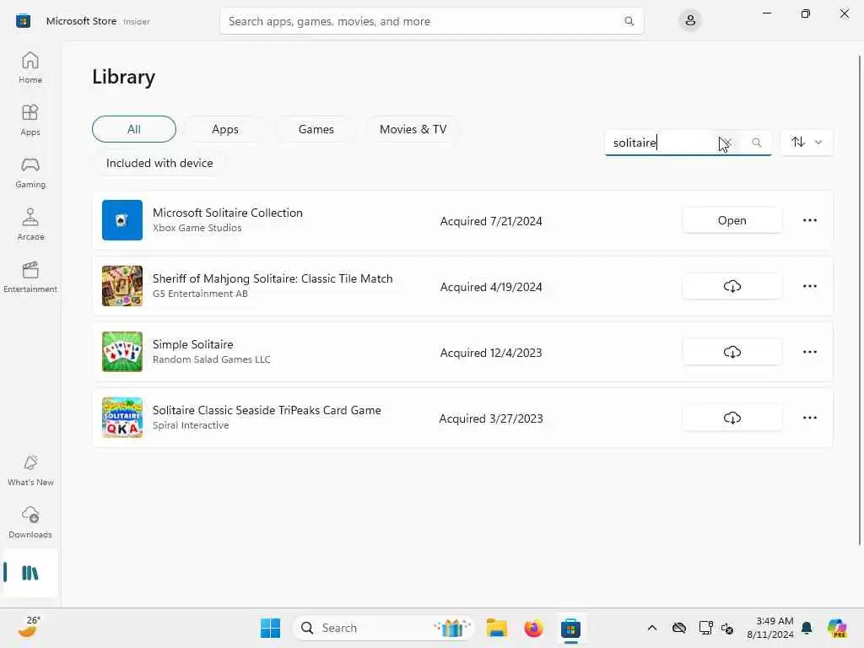The height and width of the screenshot is (648, 864).
Task: Click the top store search box
Action: 431,21
